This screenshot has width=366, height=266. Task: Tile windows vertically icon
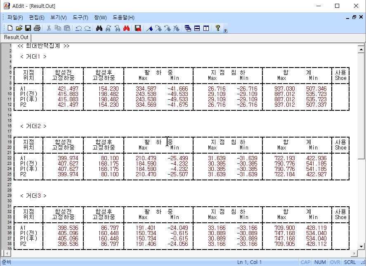point(206,28)
